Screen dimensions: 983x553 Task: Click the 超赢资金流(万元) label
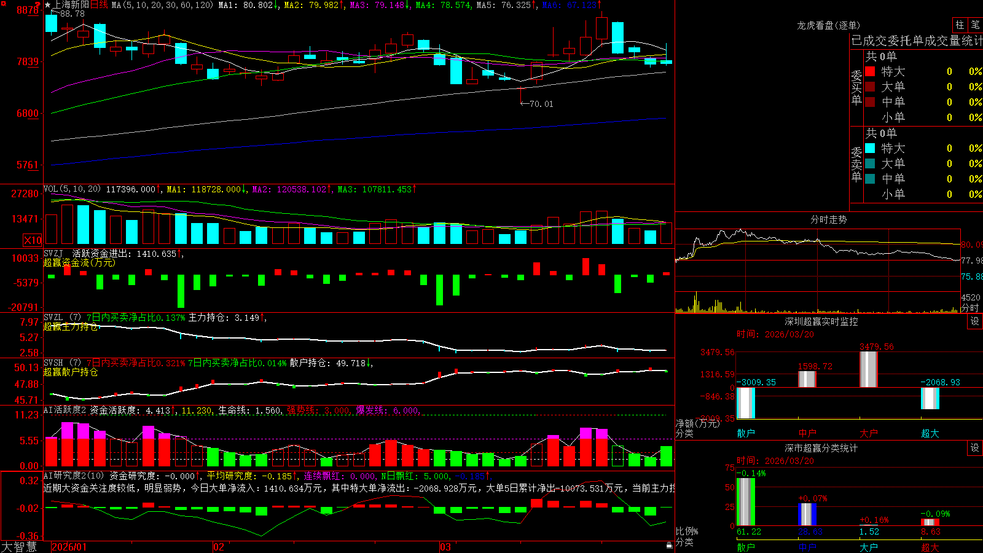click(x=79, y=262)
